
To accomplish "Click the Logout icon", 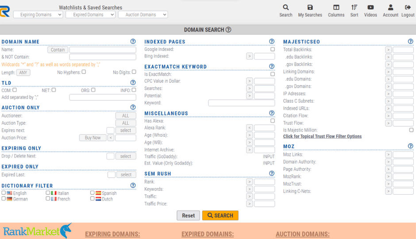I will (408, 8).
